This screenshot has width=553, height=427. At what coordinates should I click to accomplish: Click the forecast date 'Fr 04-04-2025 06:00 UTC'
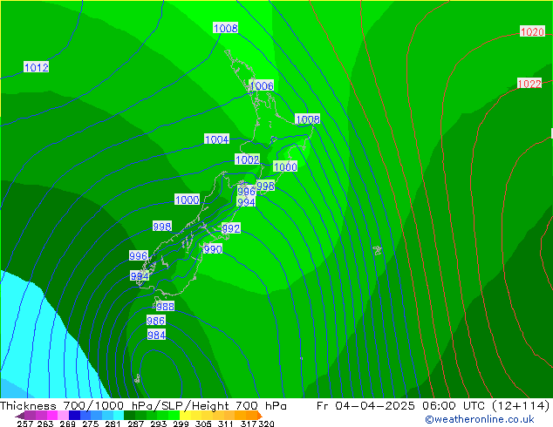(x=433, y=405)
